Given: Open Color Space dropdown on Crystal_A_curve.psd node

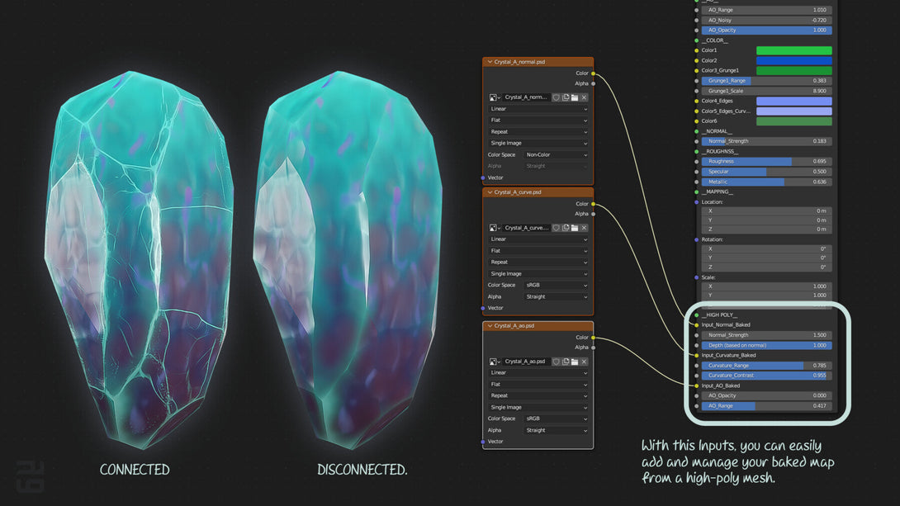Looking at the screenshot, I should (557, 286).
